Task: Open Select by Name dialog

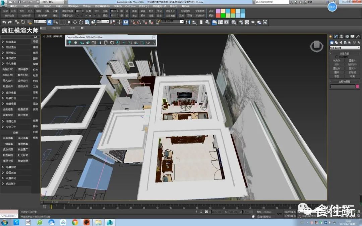Action: (56, 22)
